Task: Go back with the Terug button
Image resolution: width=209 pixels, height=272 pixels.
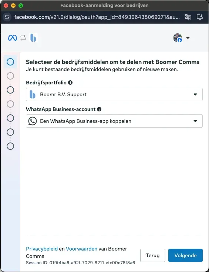Action: pyautogui.click(x=153, y=255)
